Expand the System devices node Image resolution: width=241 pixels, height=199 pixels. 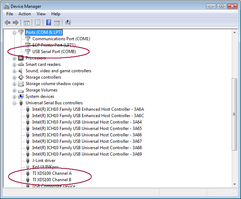[x=14, y=97]
